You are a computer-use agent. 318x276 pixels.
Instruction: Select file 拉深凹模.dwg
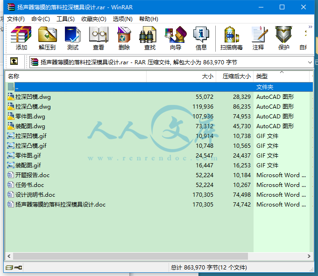[x=159, y=97]
